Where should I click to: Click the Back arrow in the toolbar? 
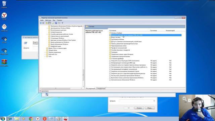click(41, 23)
